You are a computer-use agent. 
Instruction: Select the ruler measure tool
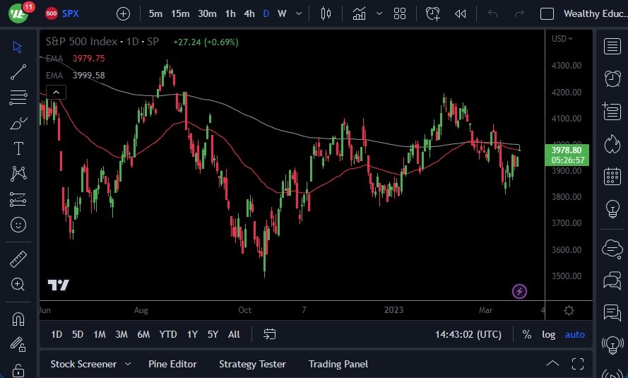click(18, 259)
